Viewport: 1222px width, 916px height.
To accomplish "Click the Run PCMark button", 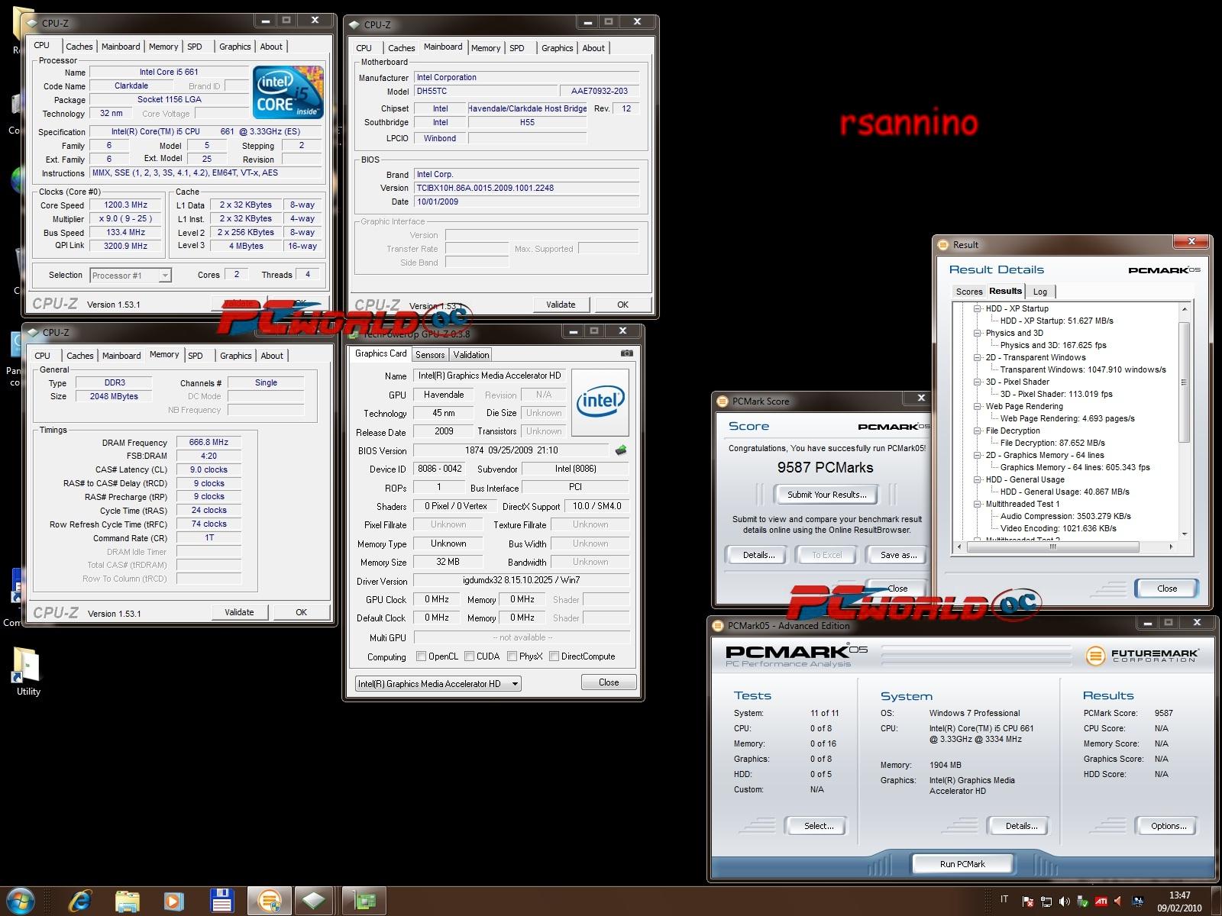I will coord(962,864).
